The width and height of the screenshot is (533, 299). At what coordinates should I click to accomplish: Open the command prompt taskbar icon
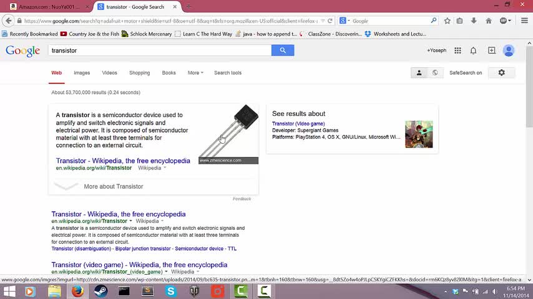(124, 292)
